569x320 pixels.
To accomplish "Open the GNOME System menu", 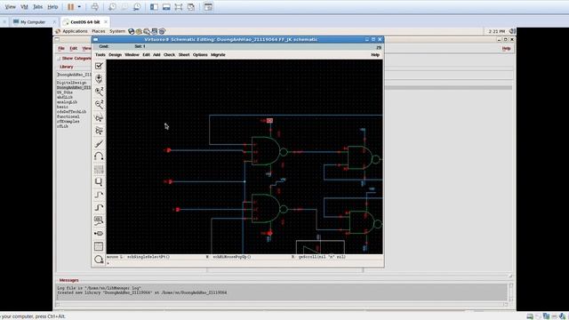I will [117, 31].
